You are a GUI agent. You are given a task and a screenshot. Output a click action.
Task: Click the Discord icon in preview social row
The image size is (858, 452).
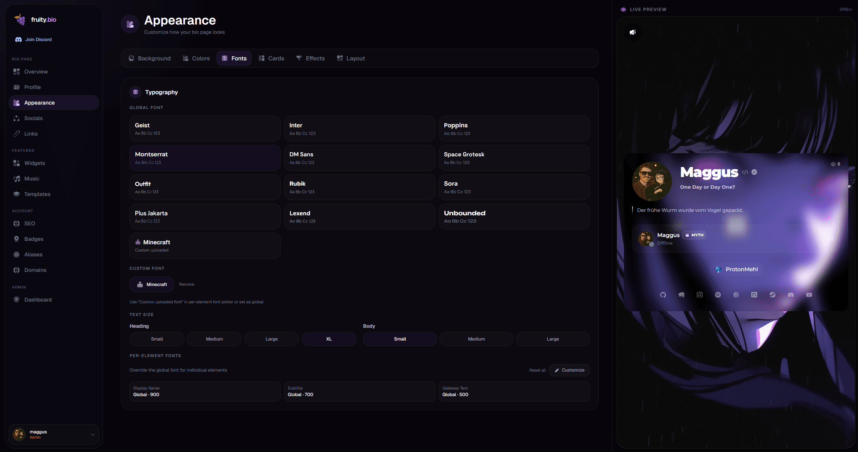[x=791, y=295]
